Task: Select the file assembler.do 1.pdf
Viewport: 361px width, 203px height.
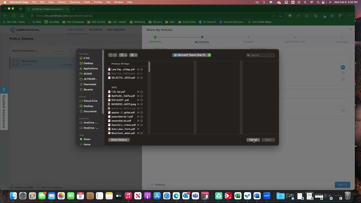Action: pos(122,116)
